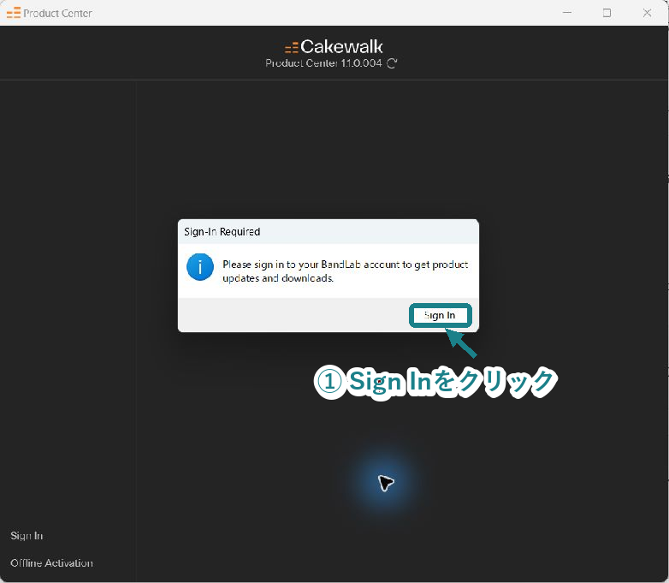The width and height of the screenshot is (669, 583).
Task: Click the Sign In button in dialog
Action: pyautogui.click(x=440, y=316)
